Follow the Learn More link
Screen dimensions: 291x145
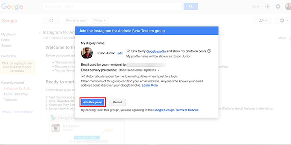click(150, 85)
